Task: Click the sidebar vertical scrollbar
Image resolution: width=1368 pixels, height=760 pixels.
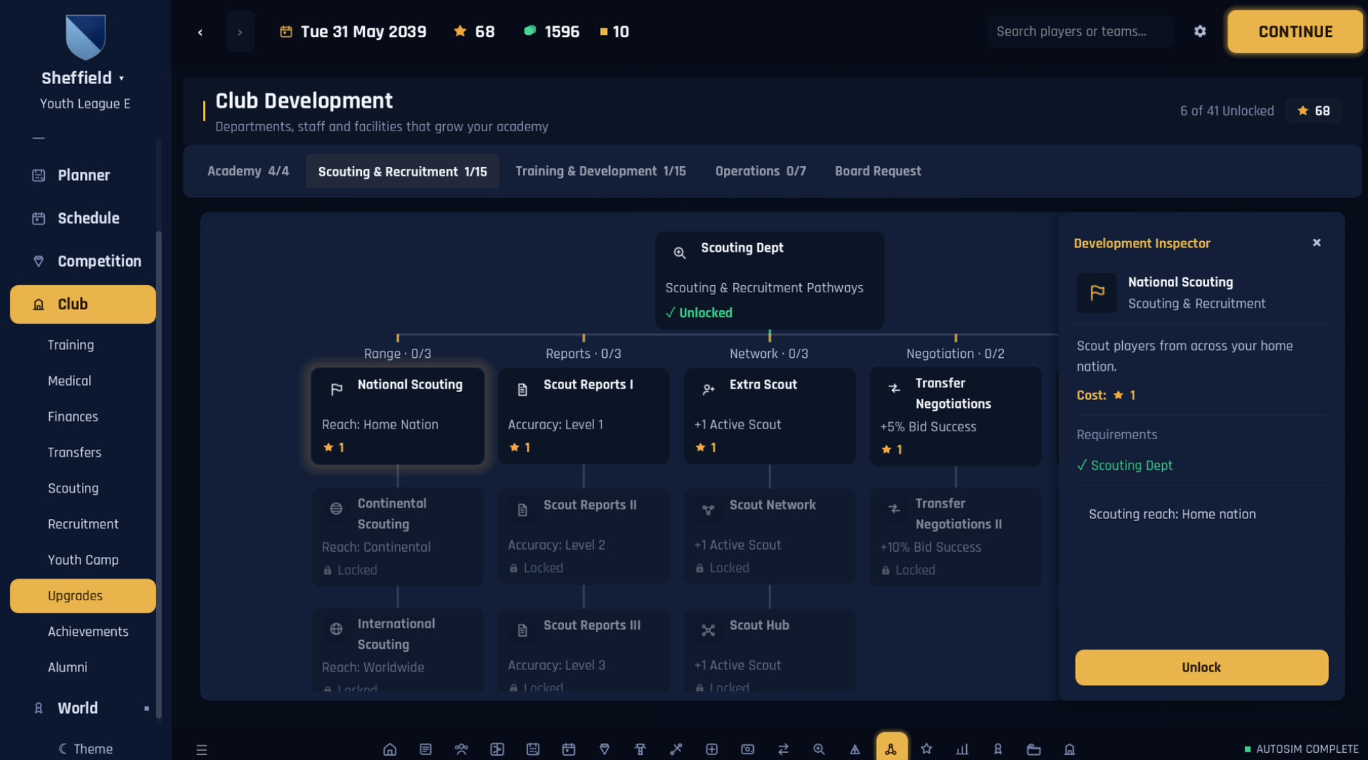Action: click(159, 474)
